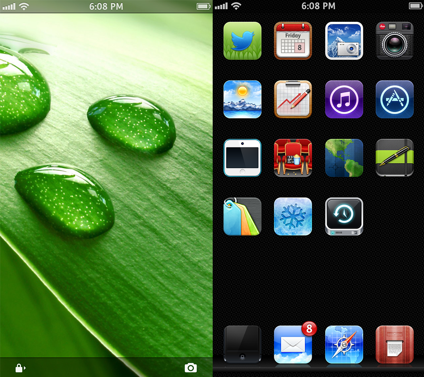Tap the unlock padlock on lock screen
424x377 pixels.
tap(20, 368)
